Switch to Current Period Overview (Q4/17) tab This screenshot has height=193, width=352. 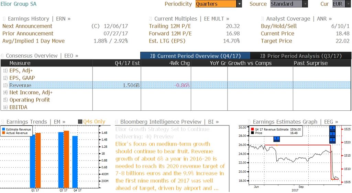pyautogui.click(x=195, y=56)
